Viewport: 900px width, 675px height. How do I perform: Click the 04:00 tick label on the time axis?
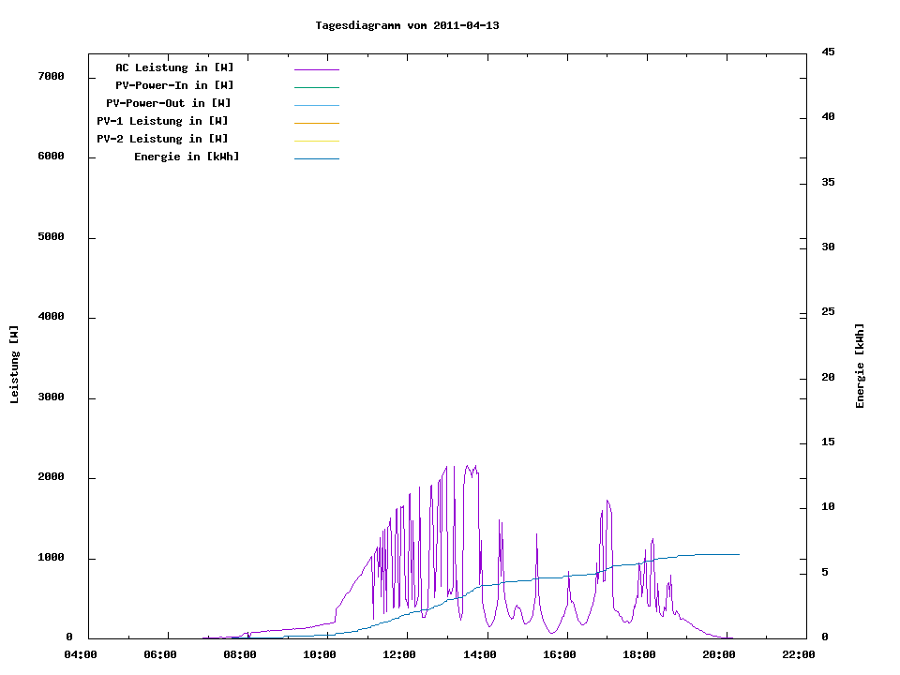point(81,654)
